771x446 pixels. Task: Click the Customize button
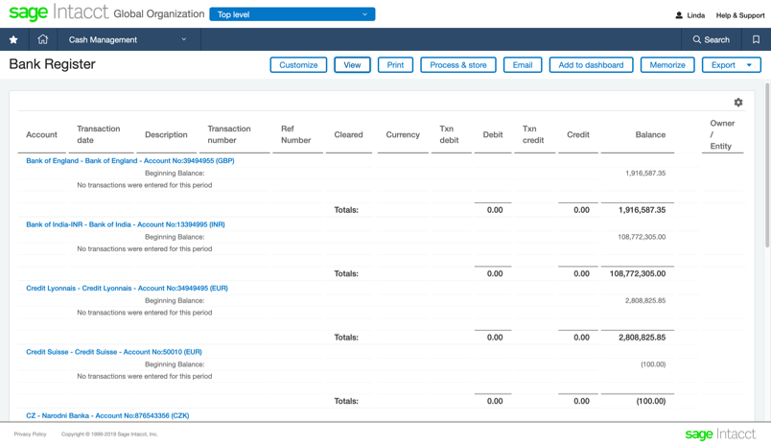pyautogui.click(x=298, y=65)
